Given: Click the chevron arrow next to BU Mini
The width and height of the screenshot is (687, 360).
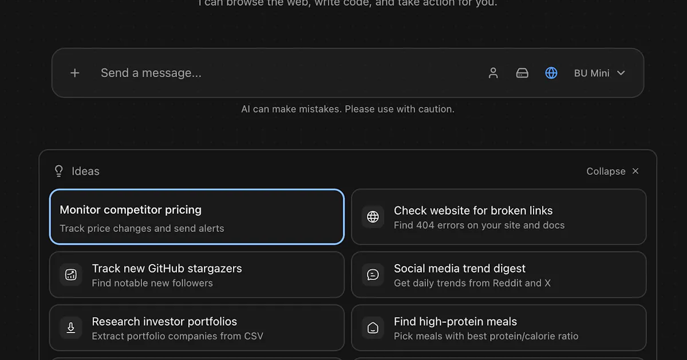Looking at the screenshot, I should 621,73.
